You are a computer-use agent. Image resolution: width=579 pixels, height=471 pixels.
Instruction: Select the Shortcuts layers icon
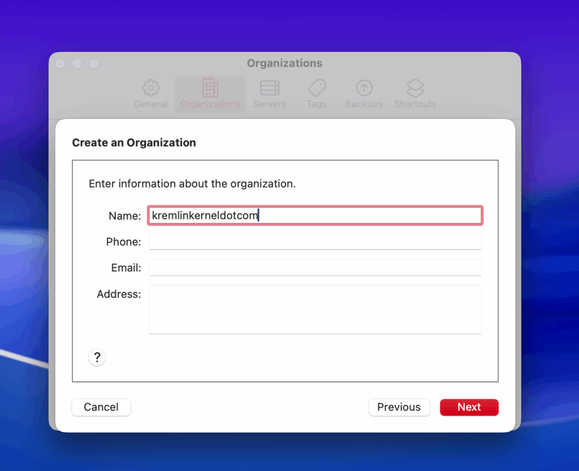click(415, 88)
